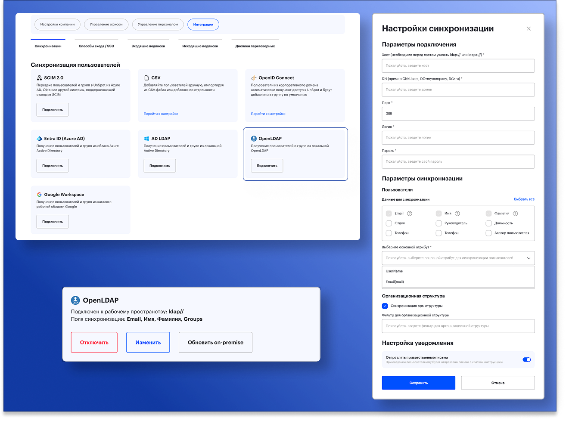Click the help icon next to Фамилия
Screen dimensions: 566x421
(515, 214)
